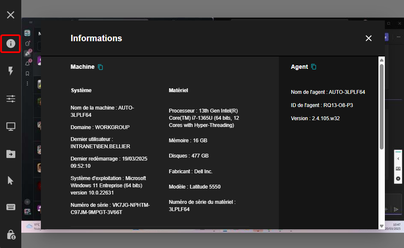
Task: Click the session lock icon
Action: 10,234
